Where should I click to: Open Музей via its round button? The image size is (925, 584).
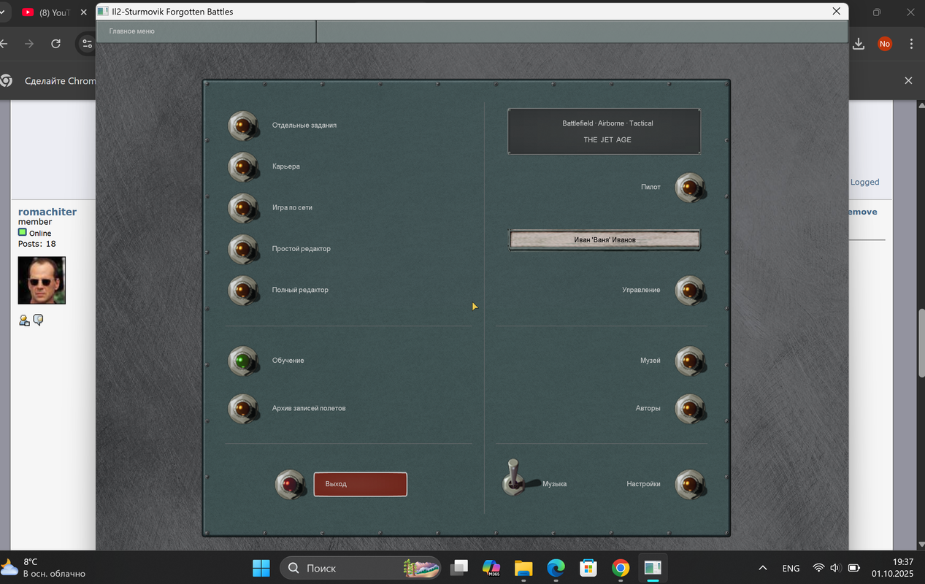[690, 361]
